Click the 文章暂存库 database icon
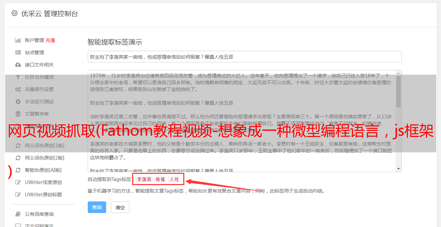The image size is (441, 227). coord(18,114)
